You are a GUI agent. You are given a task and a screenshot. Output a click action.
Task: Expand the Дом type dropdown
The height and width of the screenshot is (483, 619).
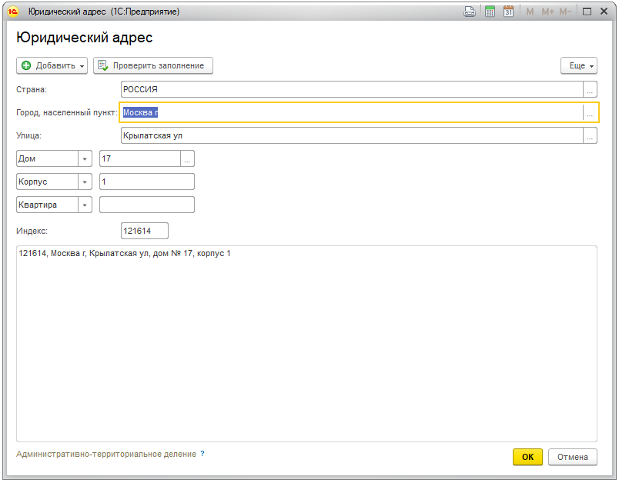85,159
